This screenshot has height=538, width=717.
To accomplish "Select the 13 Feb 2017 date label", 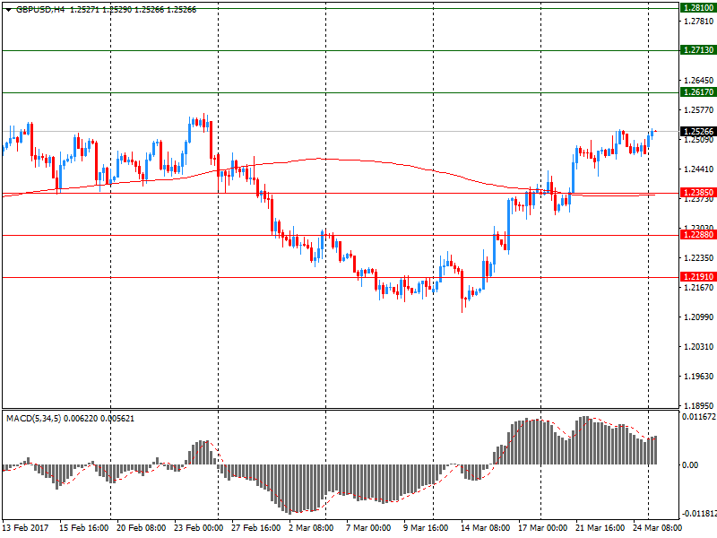I will pyautogui.click(x=25, y=527).
